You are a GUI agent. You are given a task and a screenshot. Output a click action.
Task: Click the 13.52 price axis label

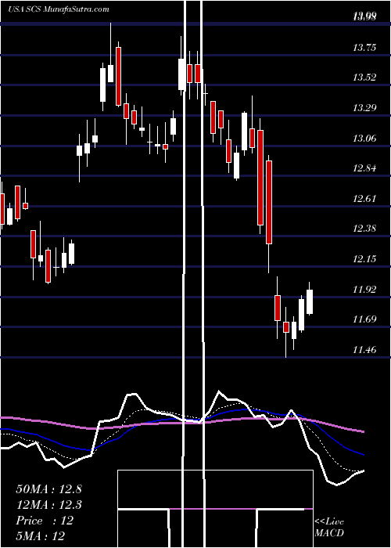pyautogui.click(x=364, y=78)
